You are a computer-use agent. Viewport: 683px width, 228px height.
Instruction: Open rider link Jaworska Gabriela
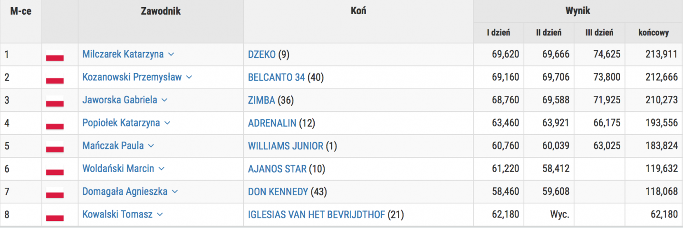tap(119, 100)
